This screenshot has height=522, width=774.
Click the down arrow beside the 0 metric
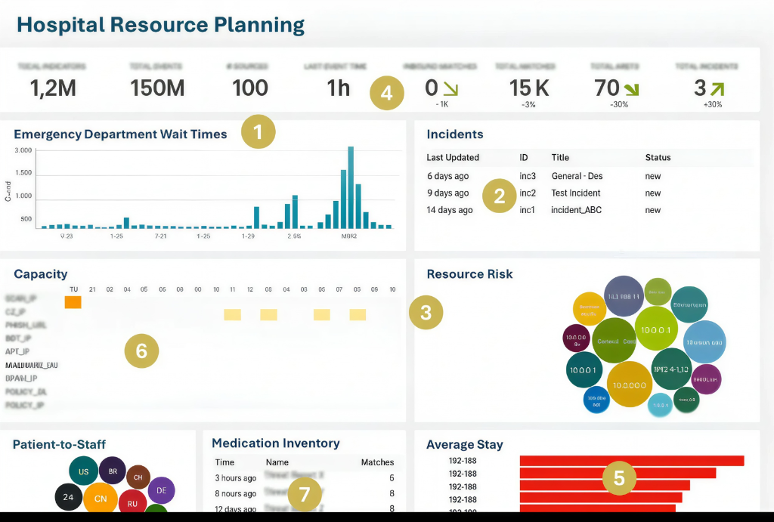tap(450, 89)
